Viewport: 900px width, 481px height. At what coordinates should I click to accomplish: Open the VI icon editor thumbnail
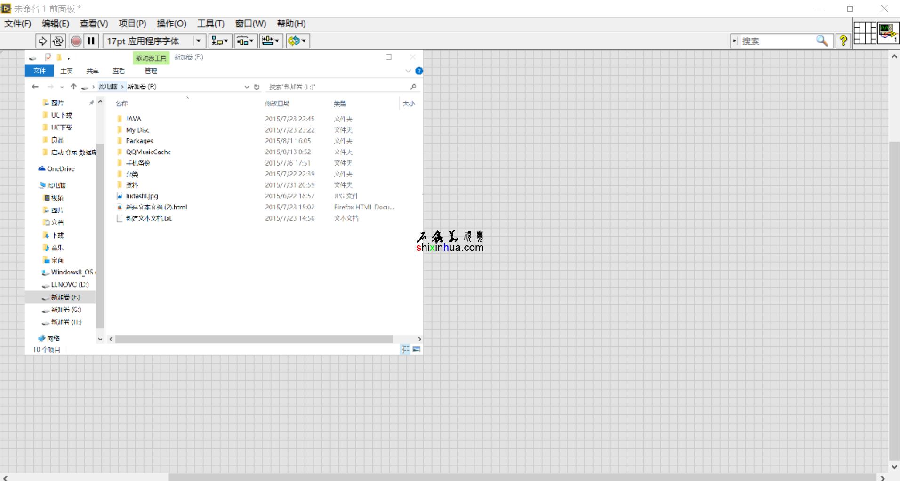tap(888, 33)
